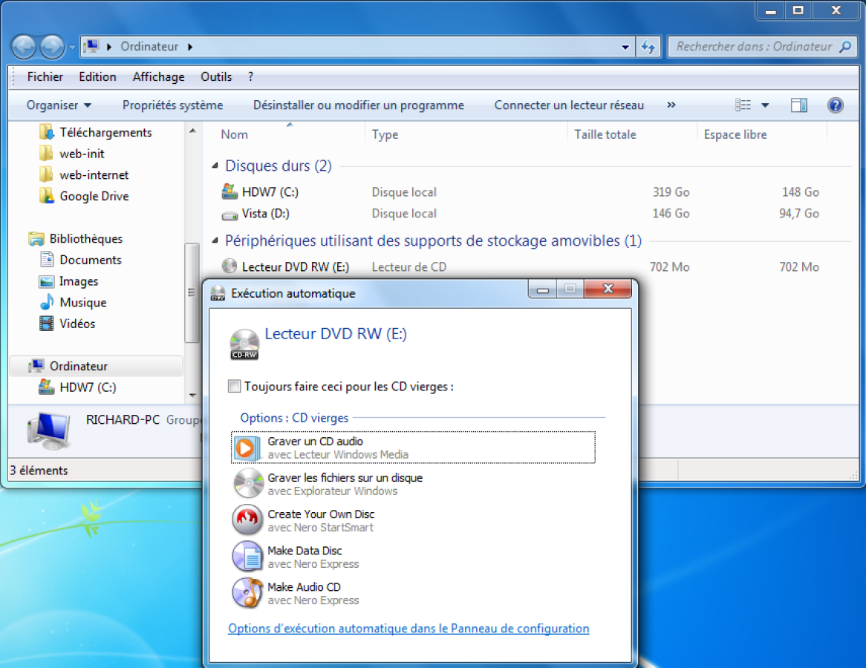This screenshot has height=668, width=866.
Task: Select Téléchargements folder in sidebar
Action: click(x=96, y=133)
